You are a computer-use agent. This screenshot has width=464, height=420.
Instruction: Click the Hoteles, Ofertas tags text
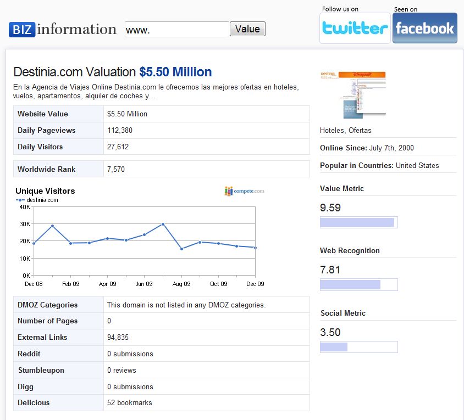(346, 130)
